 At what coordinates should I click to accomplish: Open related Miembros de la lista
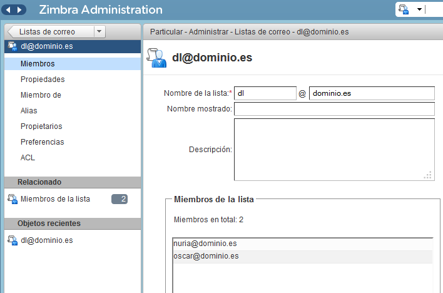[55, 199]
